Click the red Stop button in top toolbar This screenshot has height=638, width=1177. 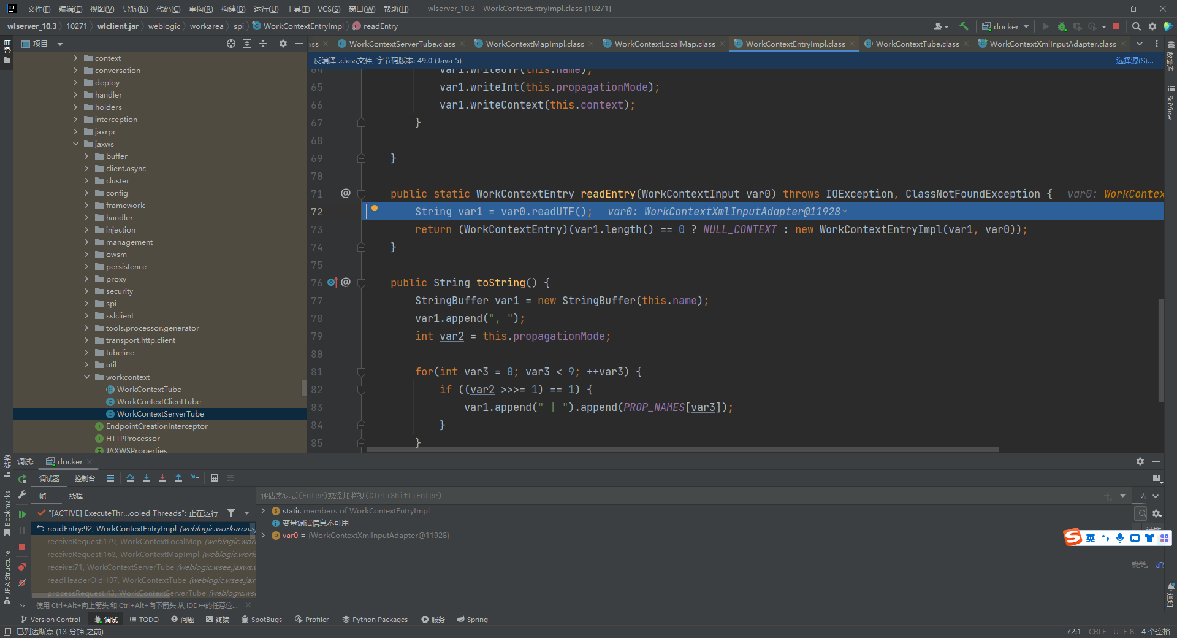pyautogui.click(x=1116, y=26)
